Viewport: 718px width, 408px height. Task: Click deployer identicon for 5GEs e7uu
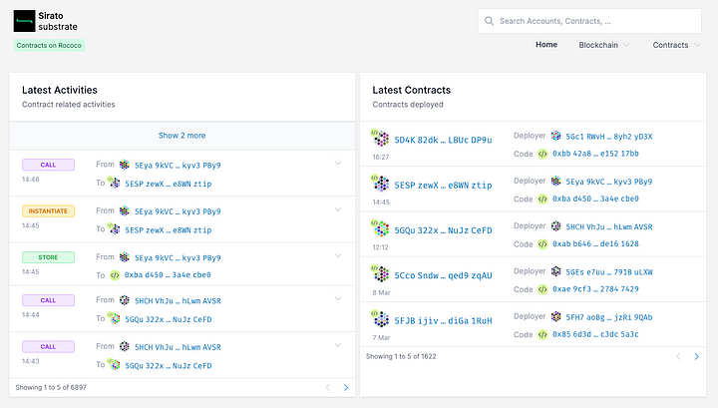pos(554,271)
